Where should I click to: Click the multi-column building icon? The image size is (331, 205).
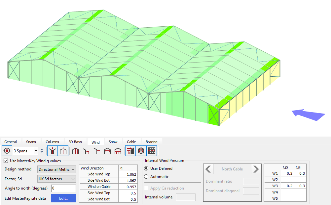[x=76, y=151]
